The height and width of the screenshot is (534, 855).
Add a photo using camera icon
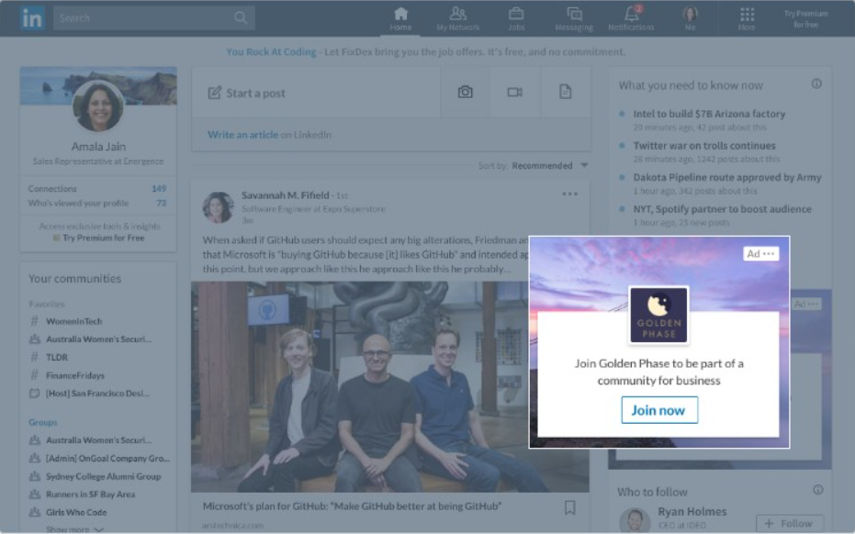coord(465,92)
